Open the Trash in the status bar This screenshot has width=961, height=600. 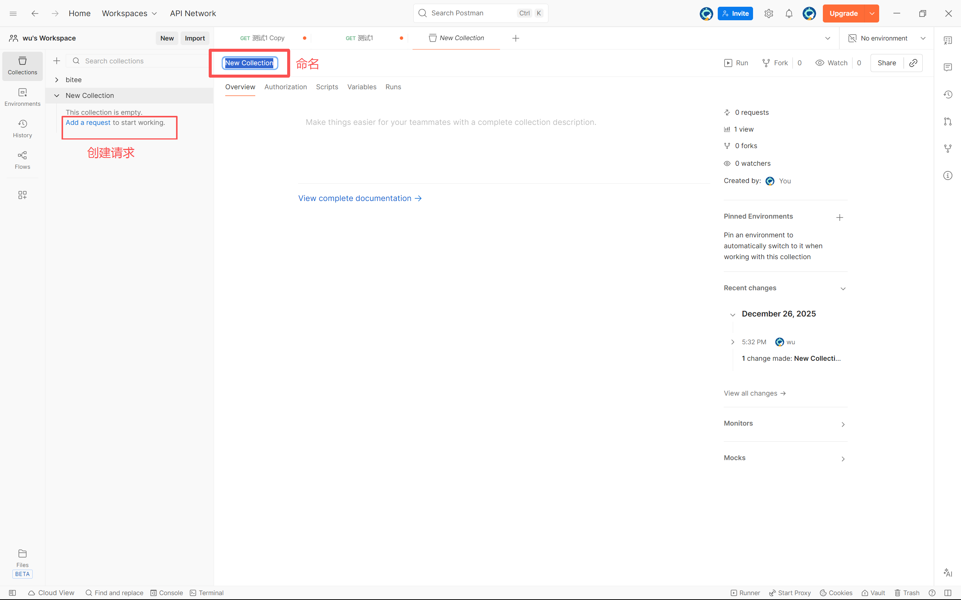point(907,592)
